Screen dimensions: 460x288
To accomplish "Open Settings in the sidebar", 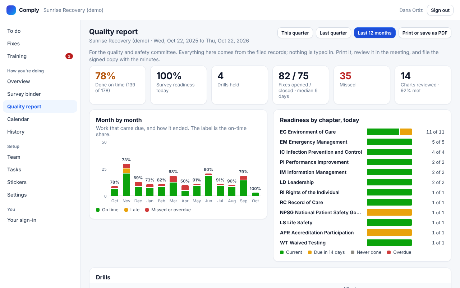I will coord(40,195).
